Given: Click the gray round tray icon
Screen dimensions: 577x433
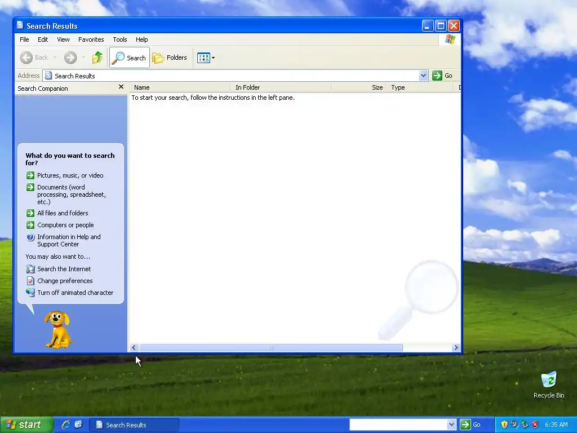Looking at the screenshot, I should 514,425.
